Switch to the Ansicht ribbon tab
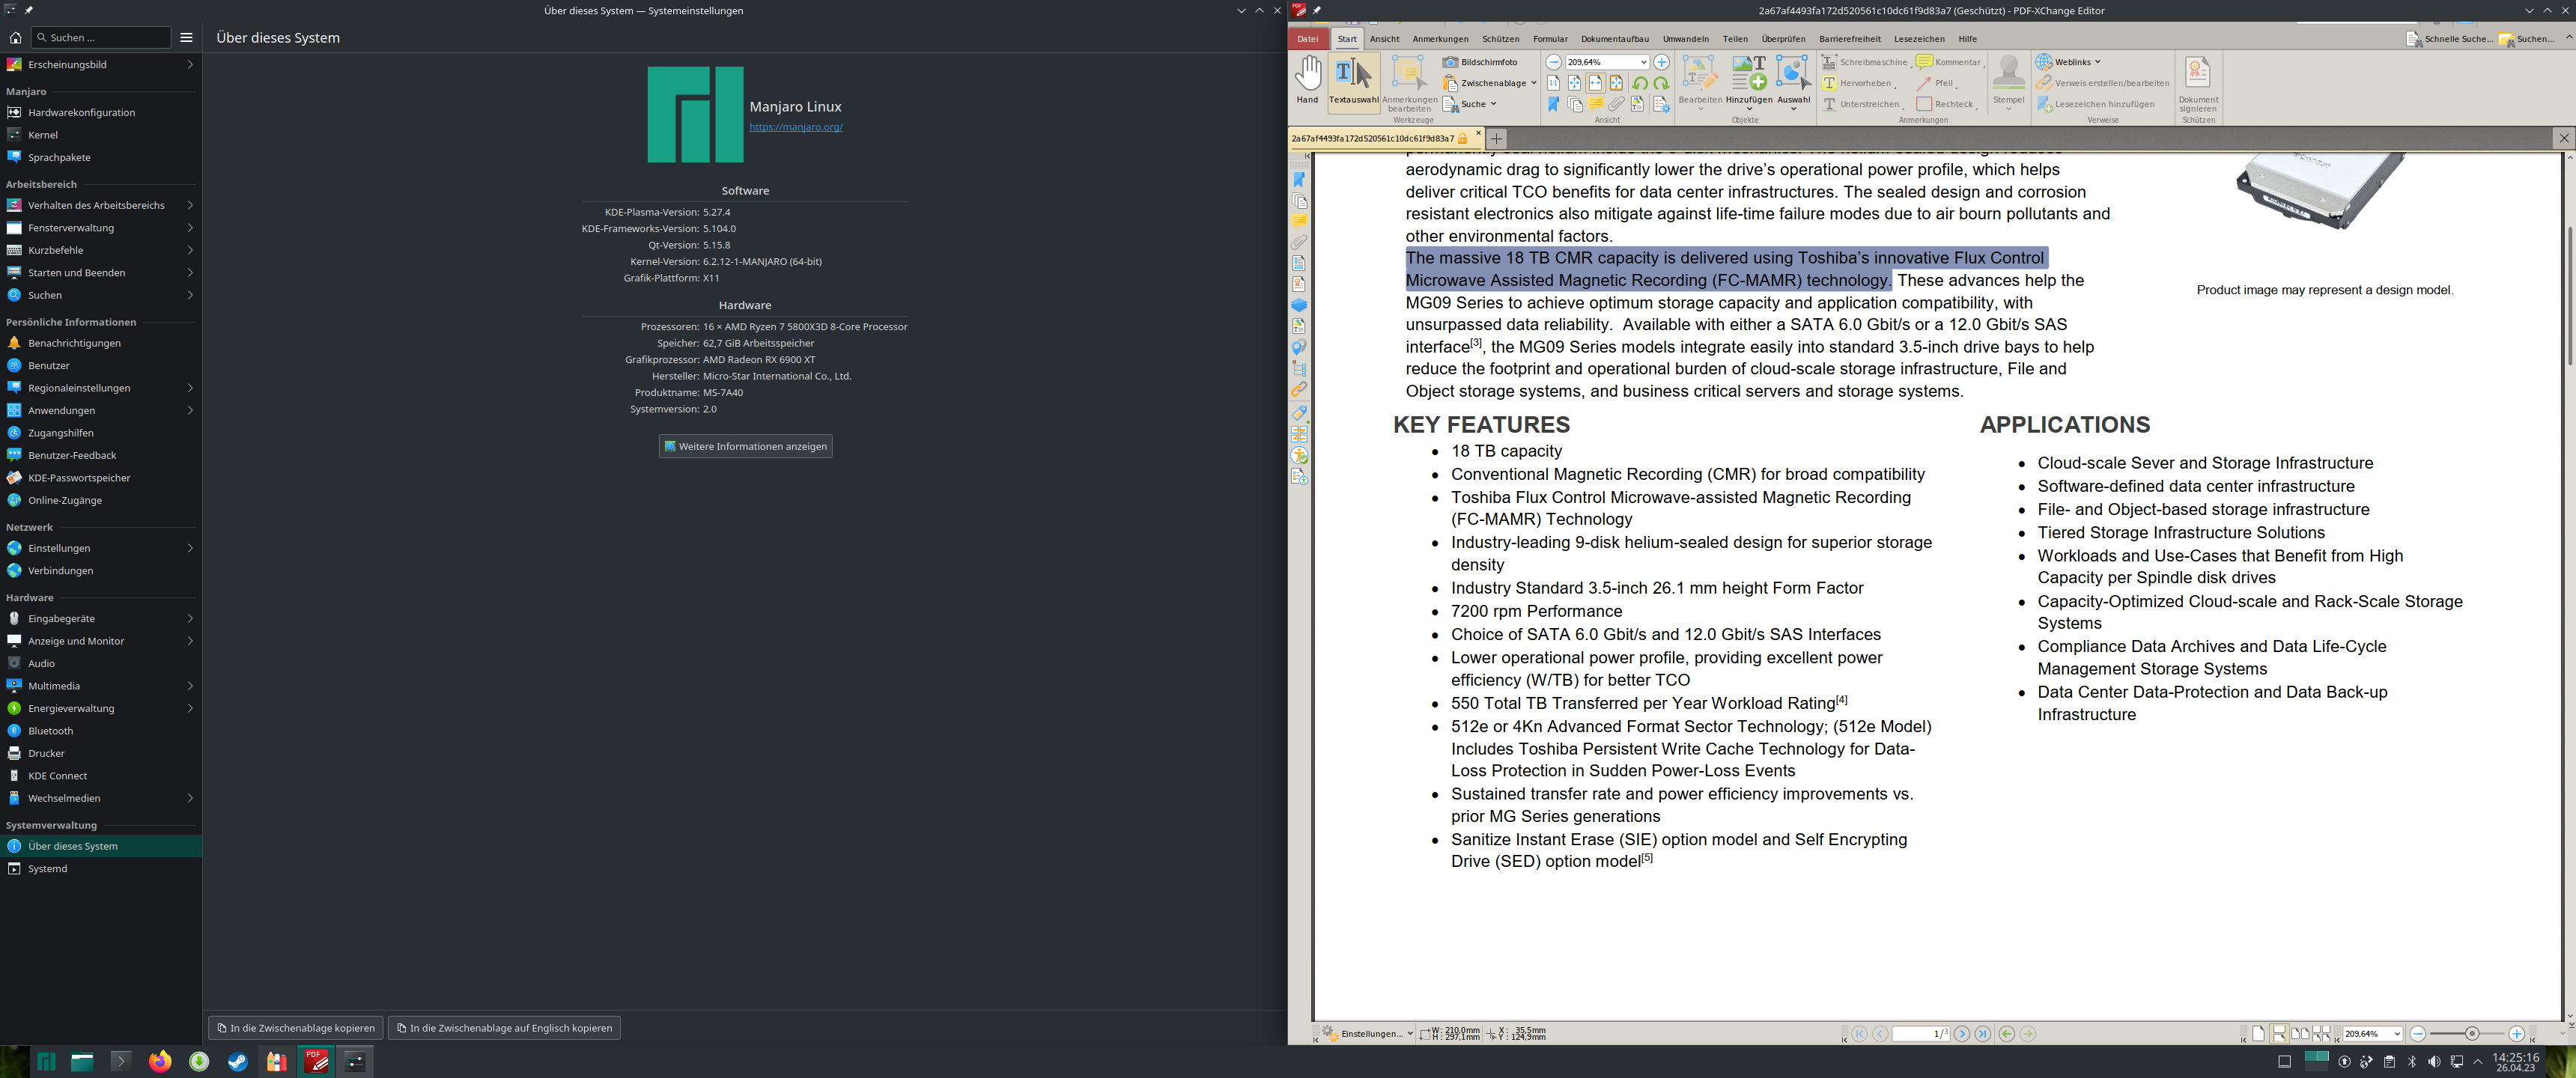 coord(1385,39)
